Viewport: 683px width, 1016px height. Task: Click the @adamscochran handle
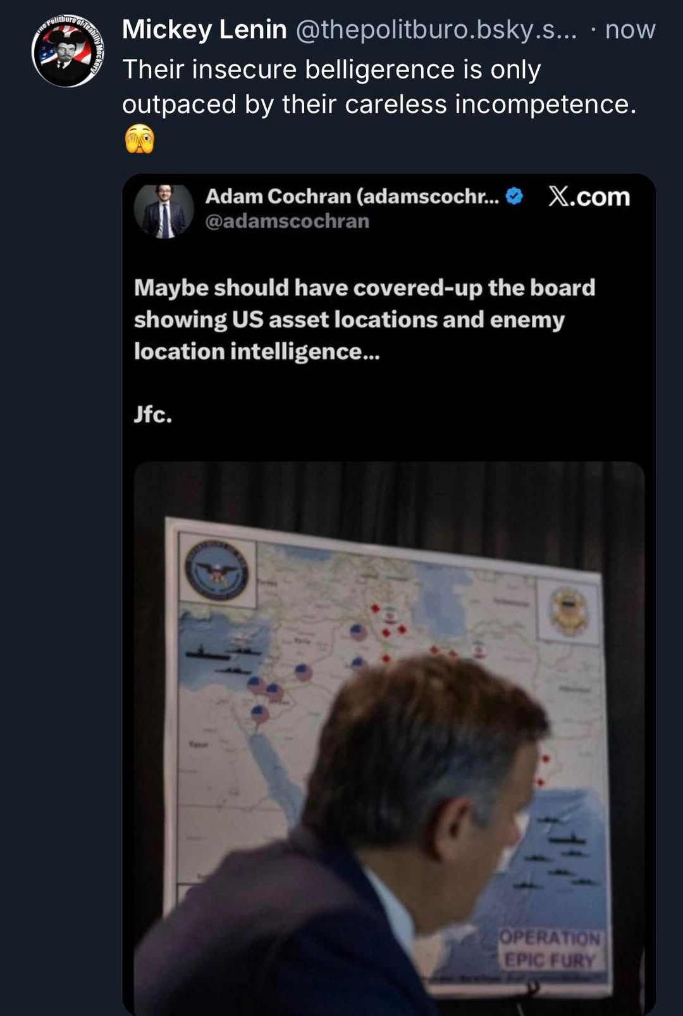287,221
